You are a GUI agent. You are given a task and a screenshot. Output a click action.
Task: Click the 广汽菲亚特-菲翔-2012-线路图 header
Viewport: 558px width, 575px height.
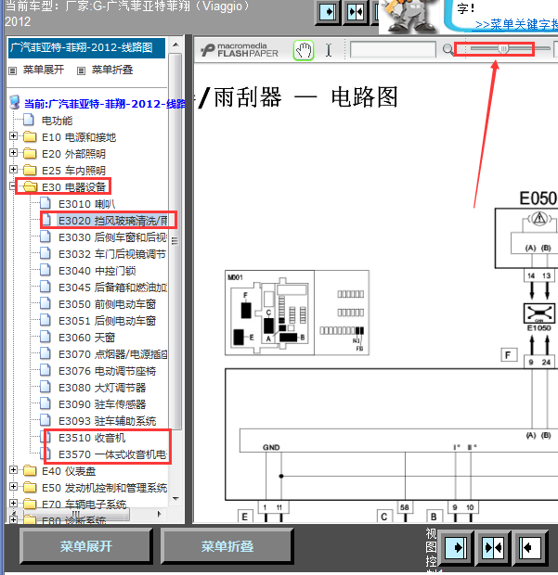tap(86, 47)
